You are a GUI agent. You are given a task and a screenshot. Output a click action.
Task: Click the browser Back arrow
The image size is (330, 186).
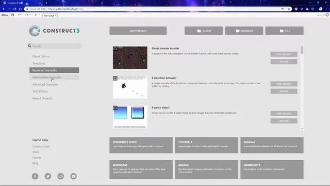[4, 9]
